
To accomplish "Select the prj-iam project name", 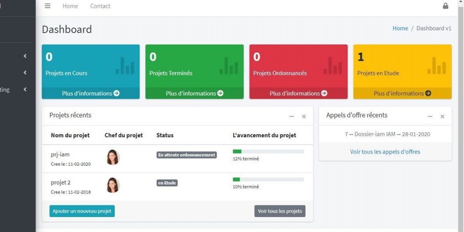I will coord(60,155).
